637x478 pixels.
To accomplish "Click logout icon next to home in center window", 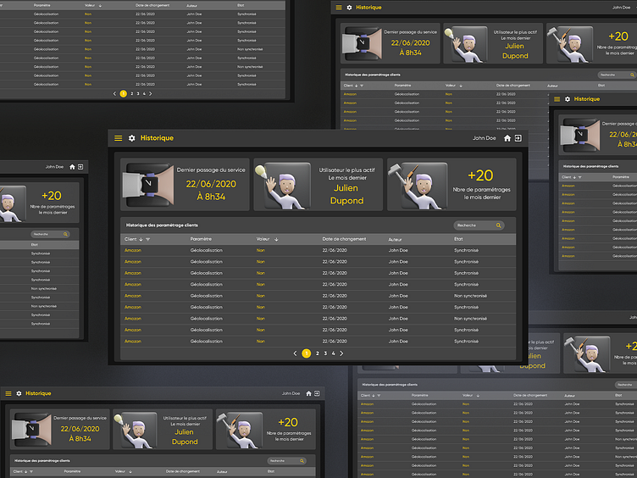I will pos(518,138).
